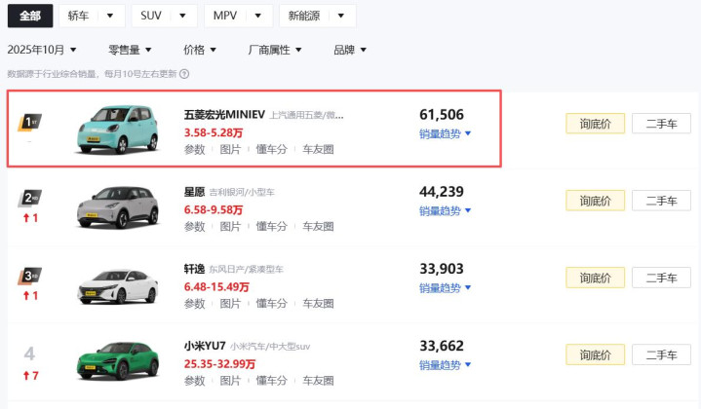Click the rank 3 badge icon
Screen dimensions: 701x409
point(30,276)
